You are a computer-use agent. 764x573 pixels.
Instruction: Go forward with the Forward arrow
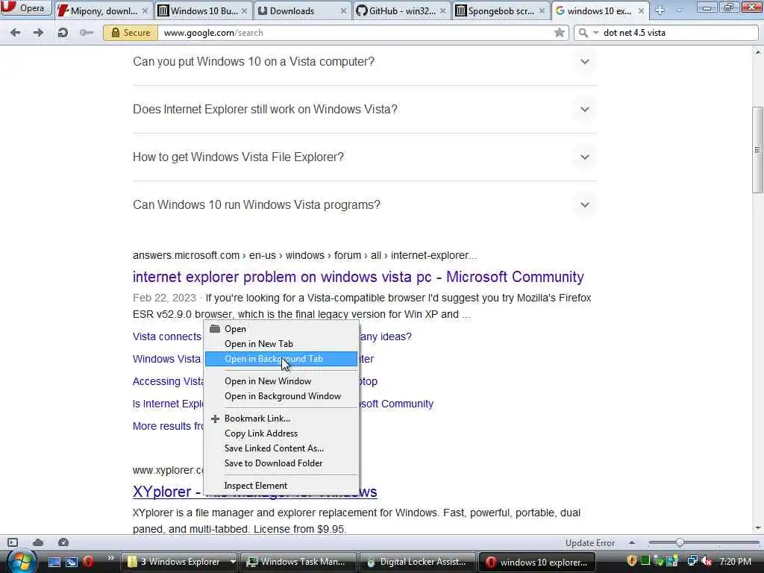[38, 33]
